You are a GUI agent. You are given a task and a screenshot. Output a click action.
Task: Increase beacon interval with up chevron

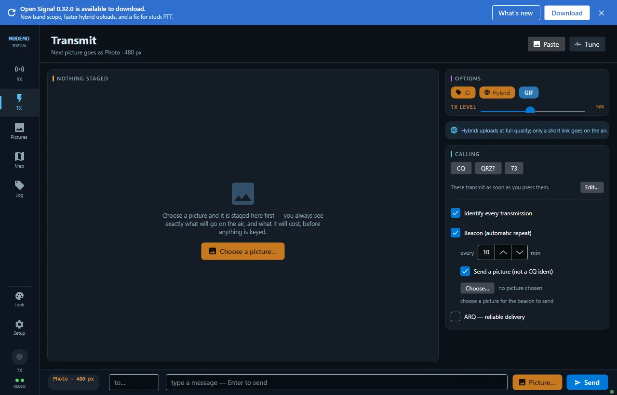tap(503, 252)
